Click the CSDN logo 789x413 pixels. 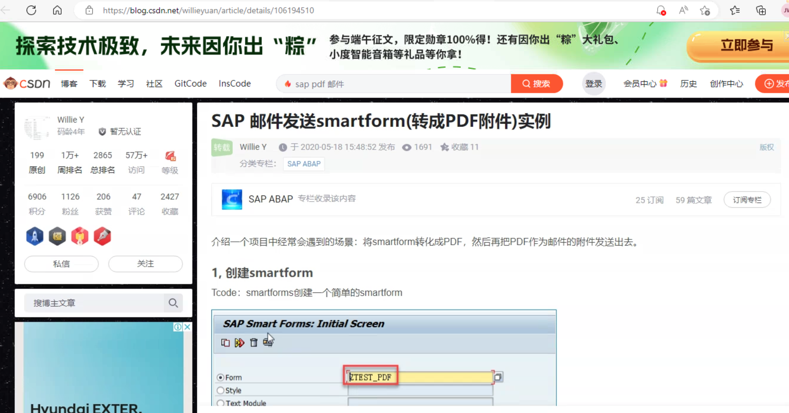pyautogui.click(x=27, y=84)
